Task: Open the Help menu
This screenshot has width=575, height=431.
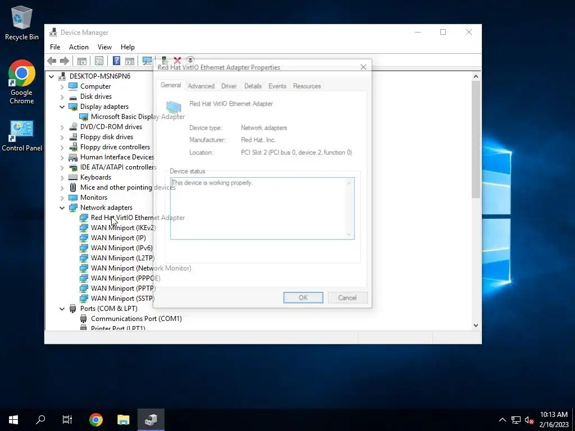Action: [127, 47]
